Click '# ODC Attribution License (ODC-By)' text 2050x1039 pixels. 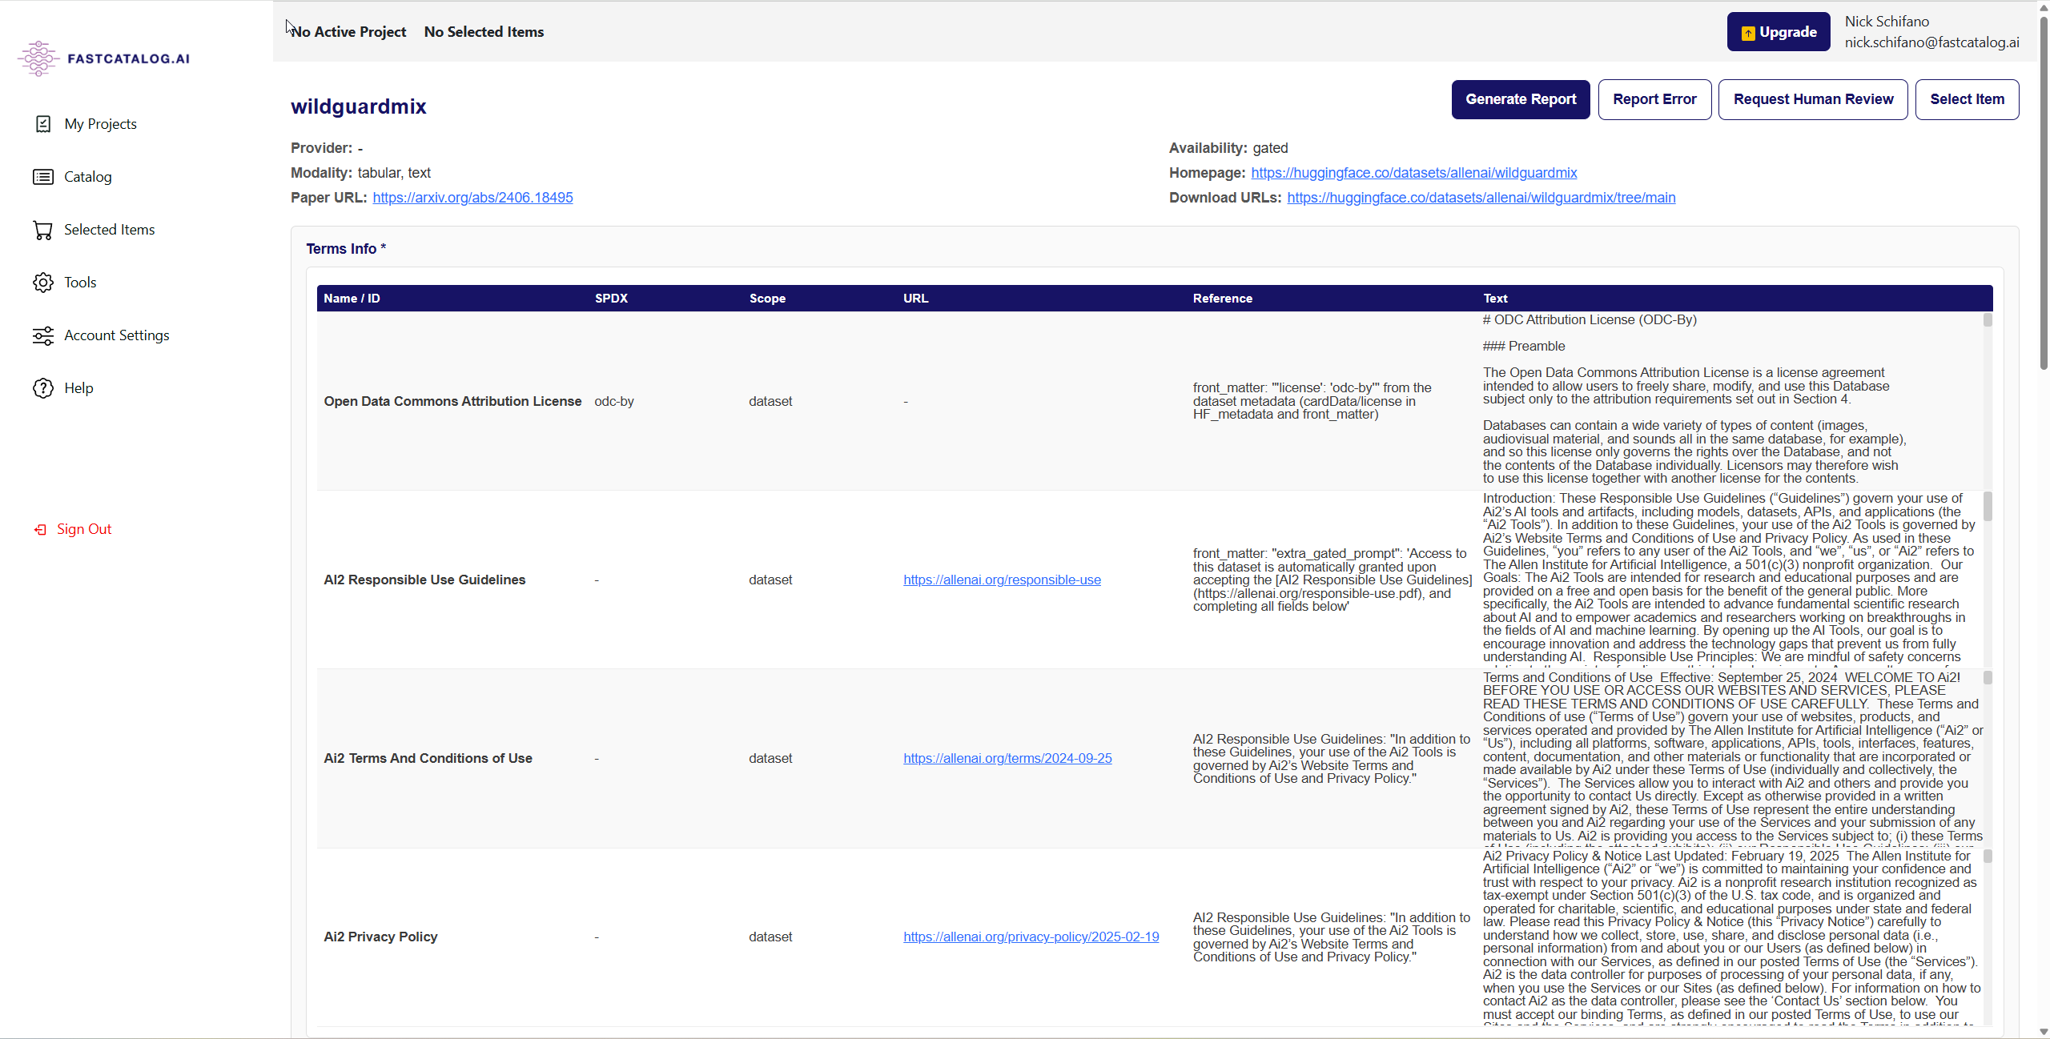coord(1590,319)
